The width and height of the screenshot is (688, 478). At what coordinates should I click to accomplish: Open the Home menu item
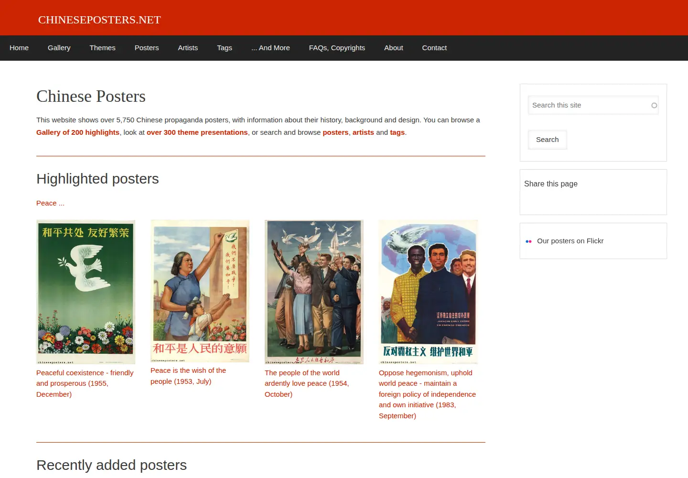19,48
